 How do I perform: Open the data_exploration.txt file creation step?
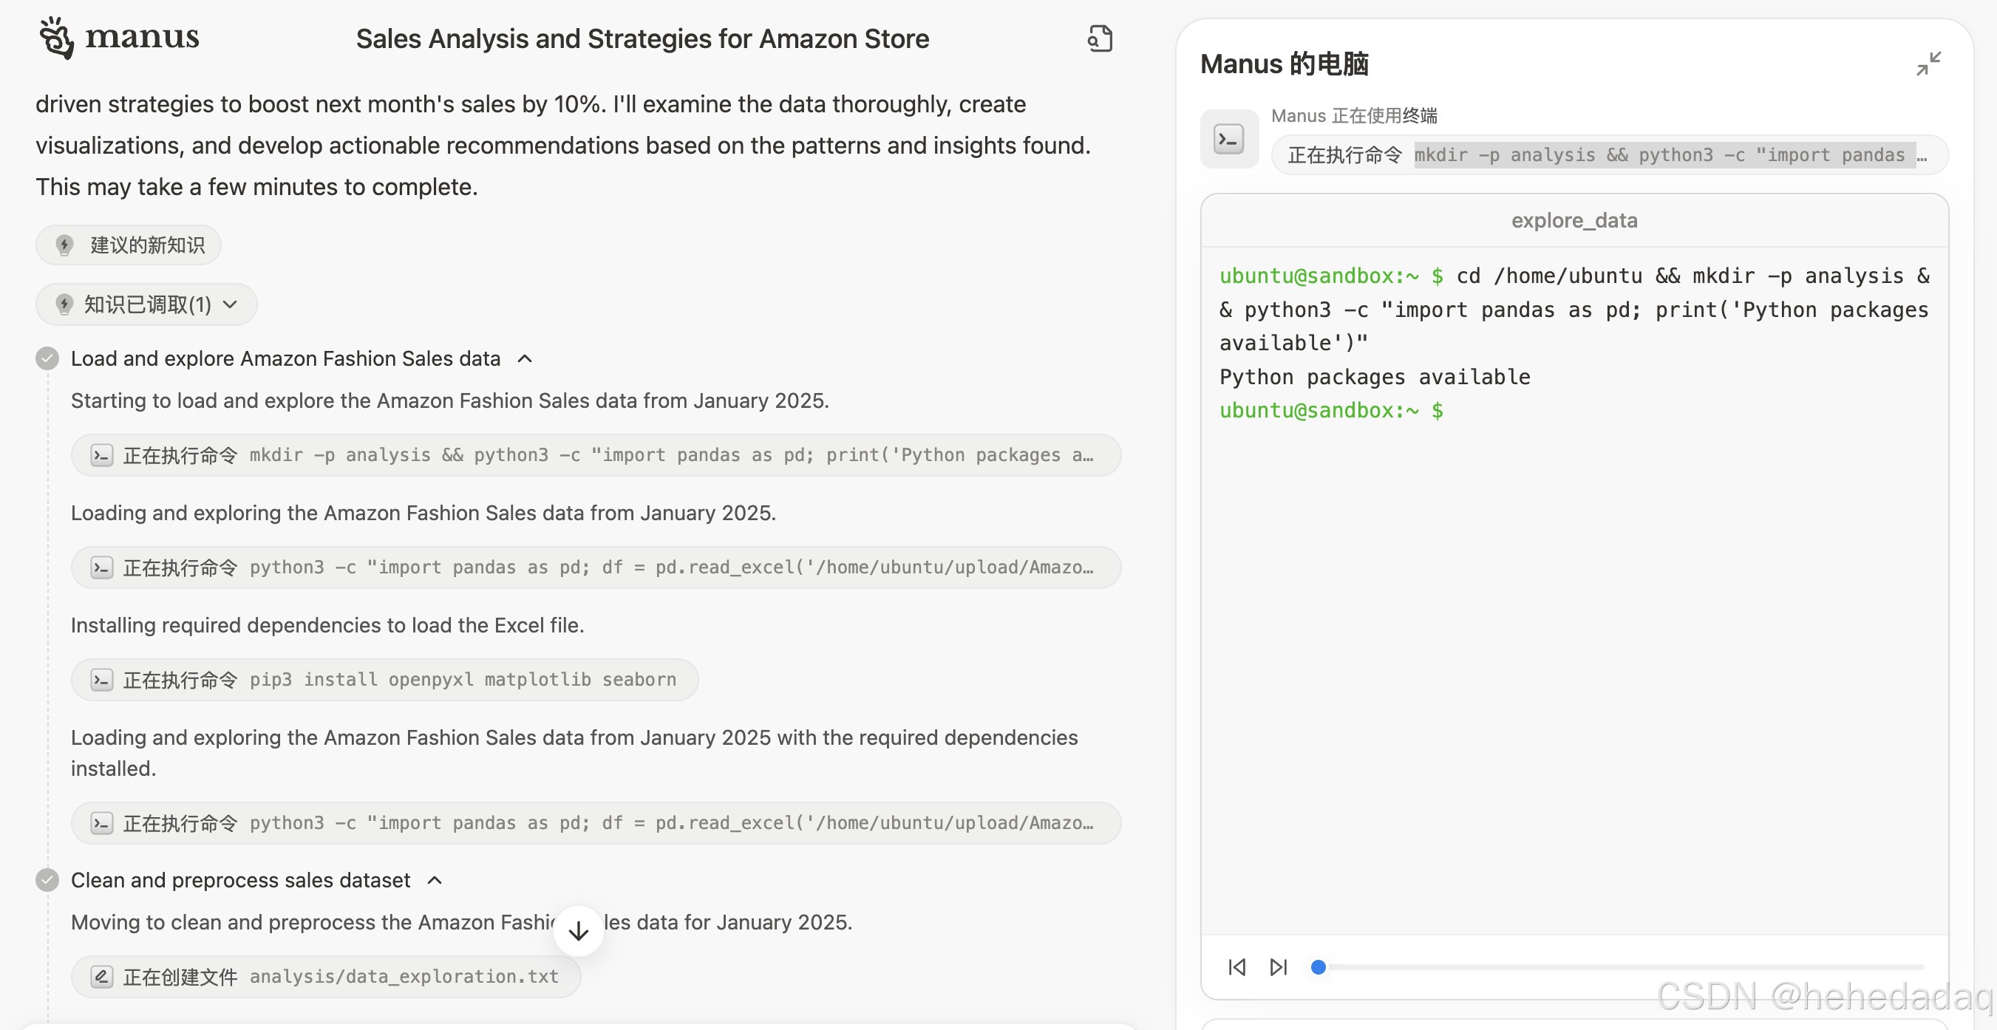(326, 977)
